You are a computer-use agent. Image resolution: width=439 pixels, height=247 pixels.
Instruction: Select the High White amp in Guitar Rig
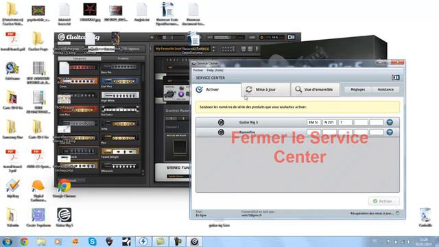[x=120, y=97]
